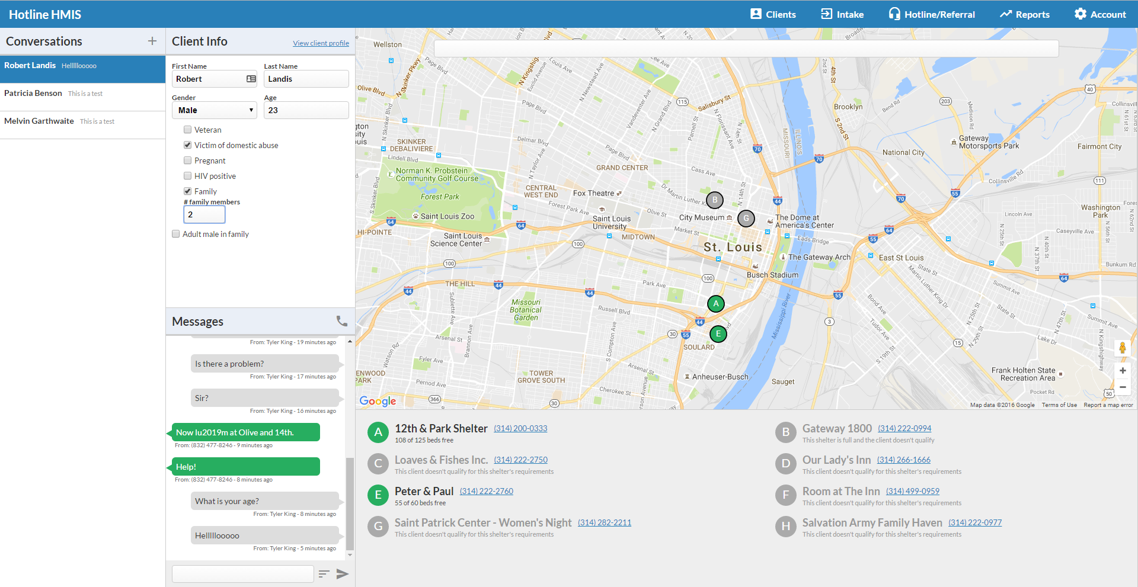
Task: Click the D badge for Our Lady's Inn
Action: 786,464
